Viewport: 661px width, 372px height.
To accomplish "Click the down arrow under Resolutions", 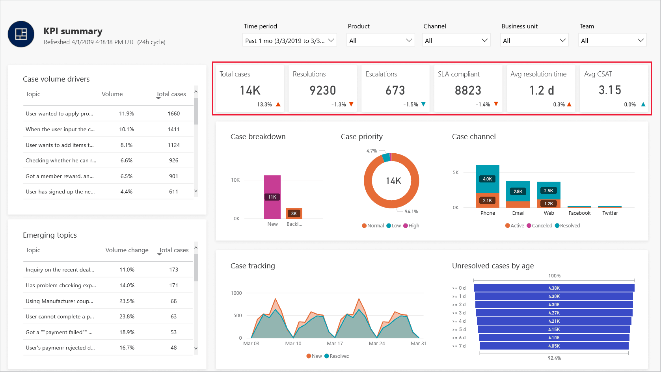I will pyautogui.click(x=351, y=104).
